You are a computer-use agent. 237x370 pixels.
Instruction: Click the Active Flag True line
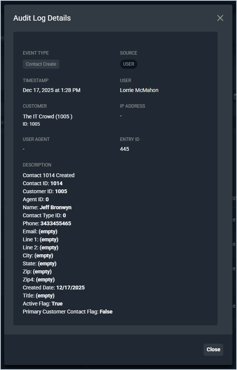tap(43, 304)
